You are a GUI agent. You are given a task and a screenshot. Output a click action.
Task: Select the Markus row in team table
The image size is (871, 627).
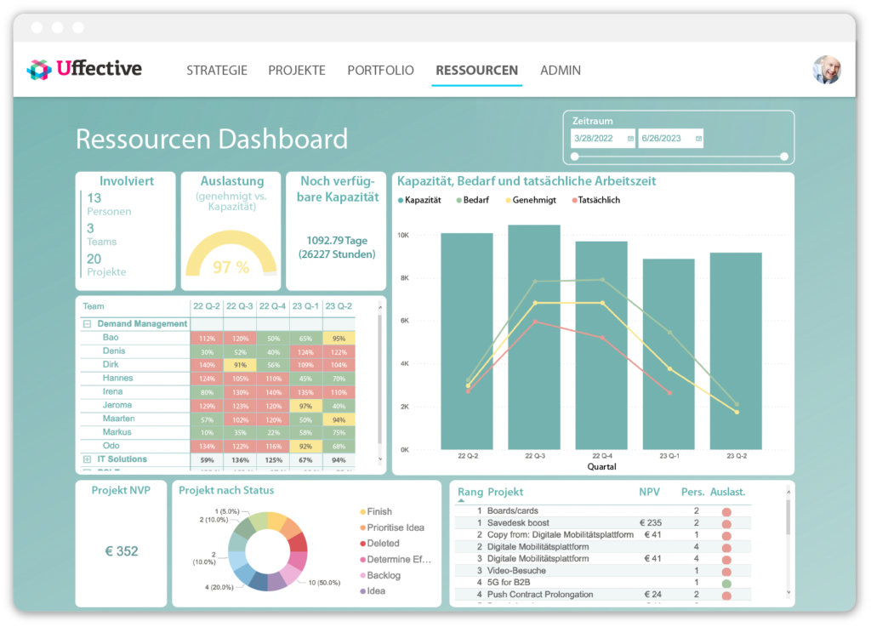217,432
